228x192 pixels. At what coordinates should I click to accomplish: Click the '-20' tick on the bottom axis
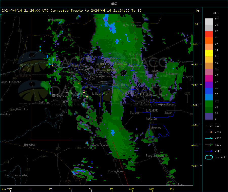(9, 188)
